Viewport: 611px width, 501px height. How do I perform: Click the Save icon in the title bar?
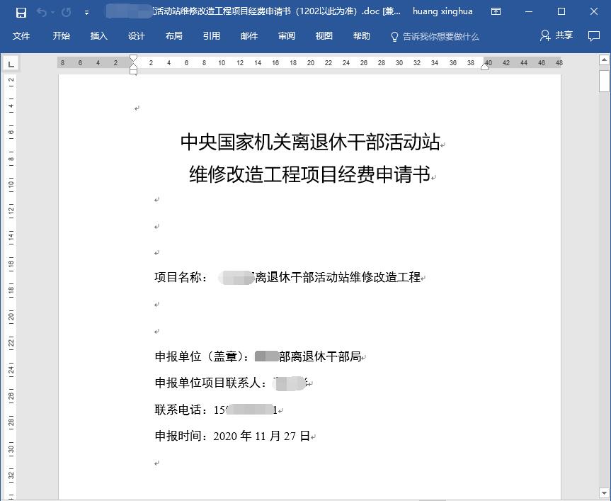pyautogui.click(x=21, y=12)
